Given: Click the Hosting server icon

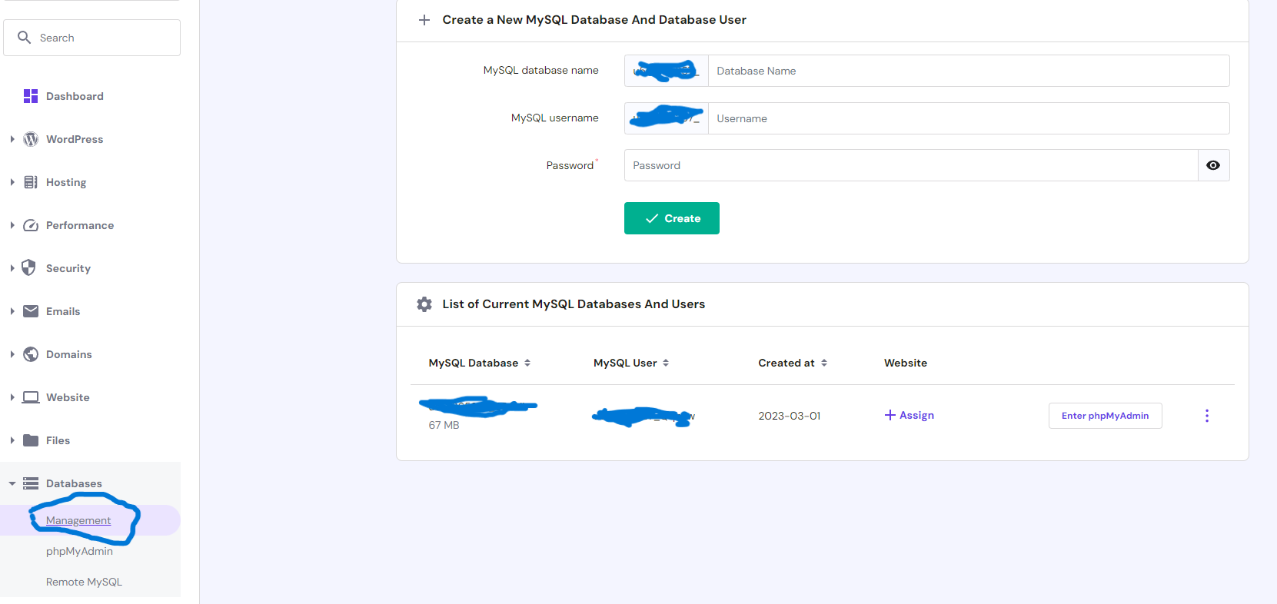Looking at the screenshot, I should point(31,182).
